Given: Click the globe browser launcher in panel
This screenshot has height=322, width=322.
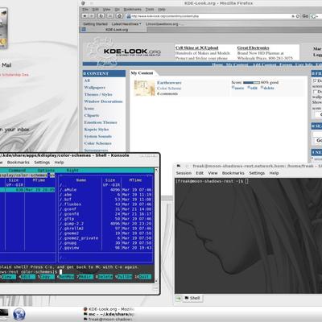Looking at the screenshot, I should (x=19, y=314).
